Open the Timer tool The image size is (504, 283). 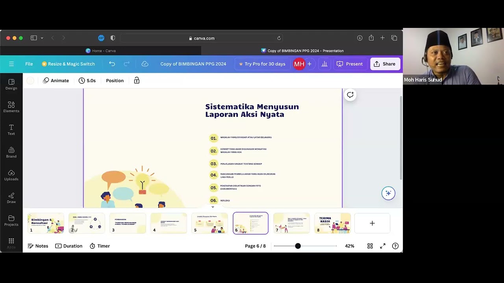[x=100, y=246]
